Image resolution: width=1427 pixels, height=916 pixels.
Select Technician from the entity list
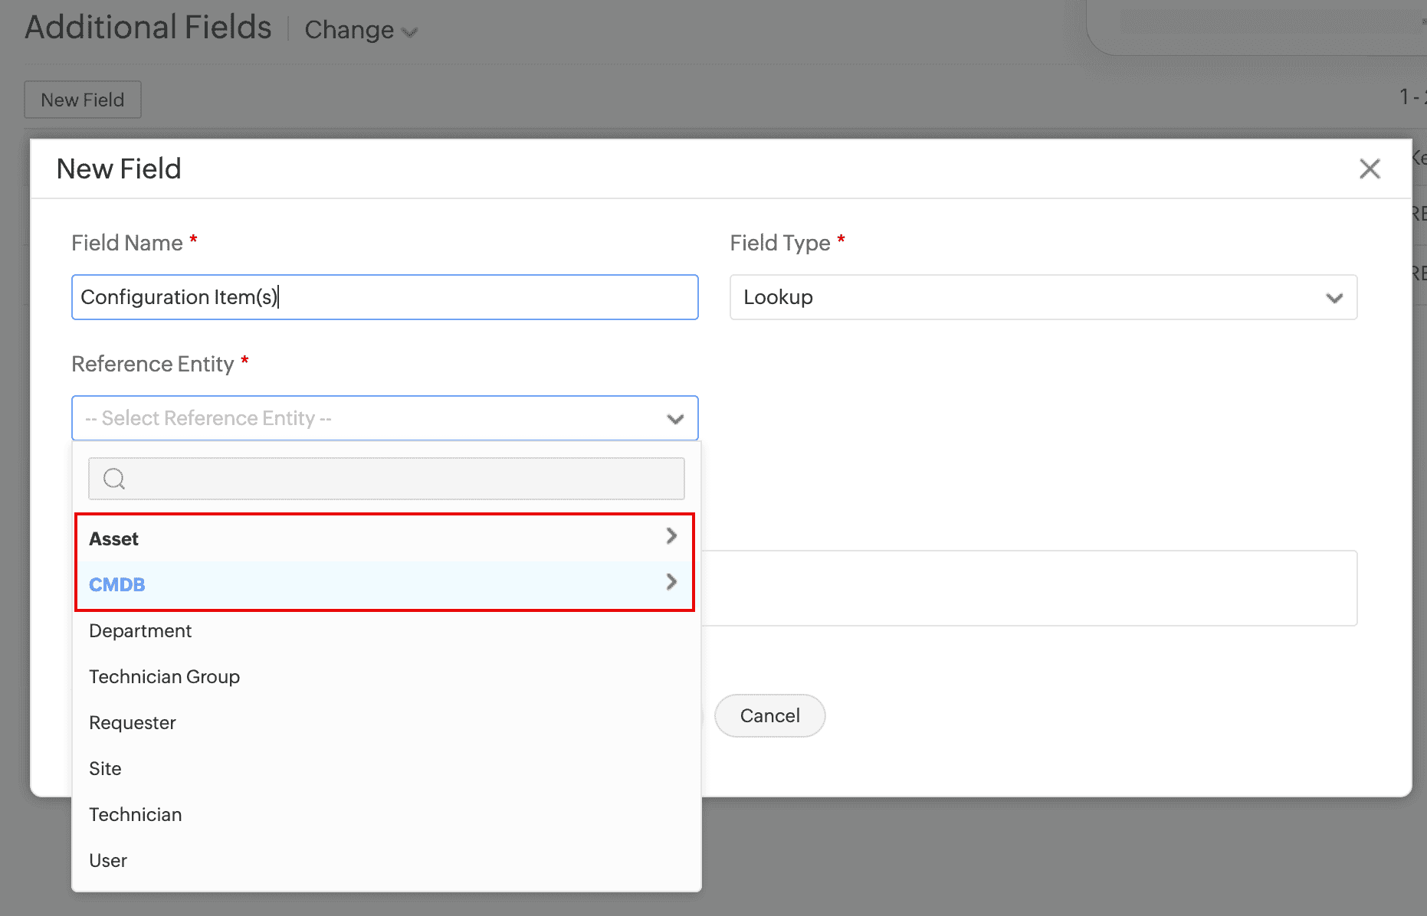136,814
